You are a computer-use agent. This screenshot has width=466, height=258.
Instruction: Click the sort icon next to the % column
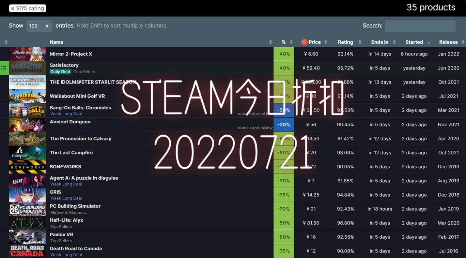pos(291,42)
